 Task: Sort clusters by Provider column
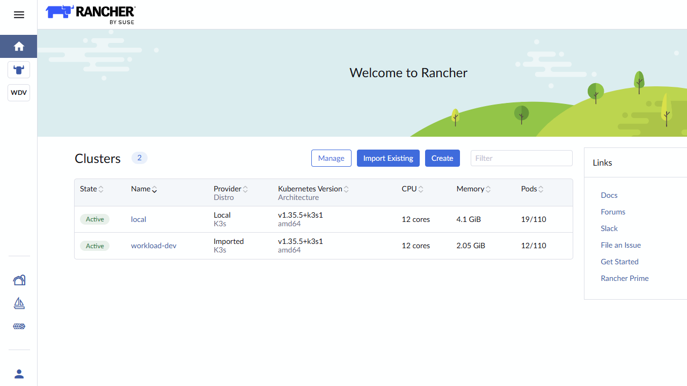[x=231, y=189]
